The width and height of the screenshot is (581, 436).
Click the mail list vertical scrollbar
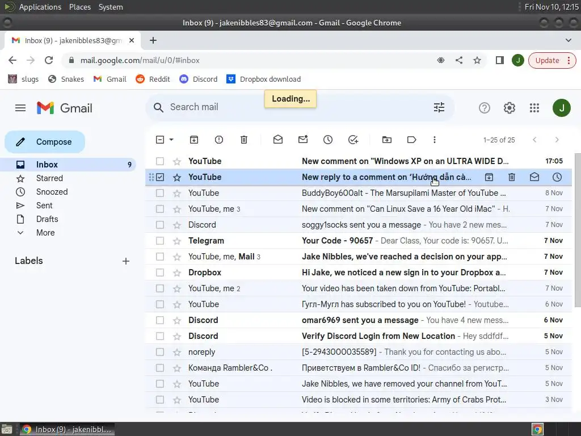click(x=578, y=230)
